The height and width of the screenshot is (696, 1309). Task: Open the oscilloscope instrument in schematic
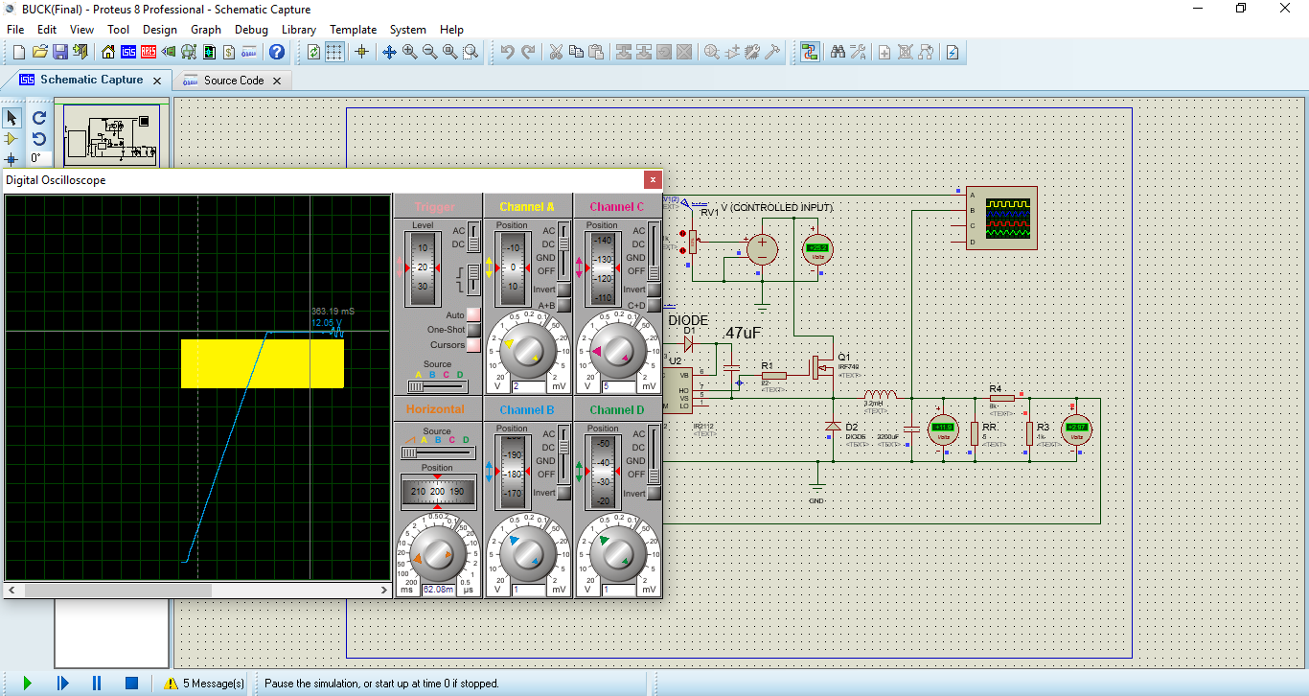tap(1001, 218)
